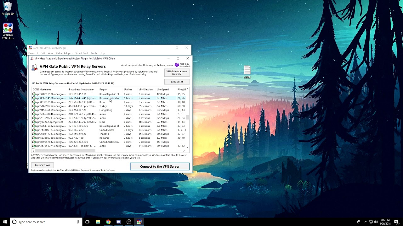Sort by the DDNS Hostname column
403x226 pixels.
pyautogui.click(x=49, y=89)
